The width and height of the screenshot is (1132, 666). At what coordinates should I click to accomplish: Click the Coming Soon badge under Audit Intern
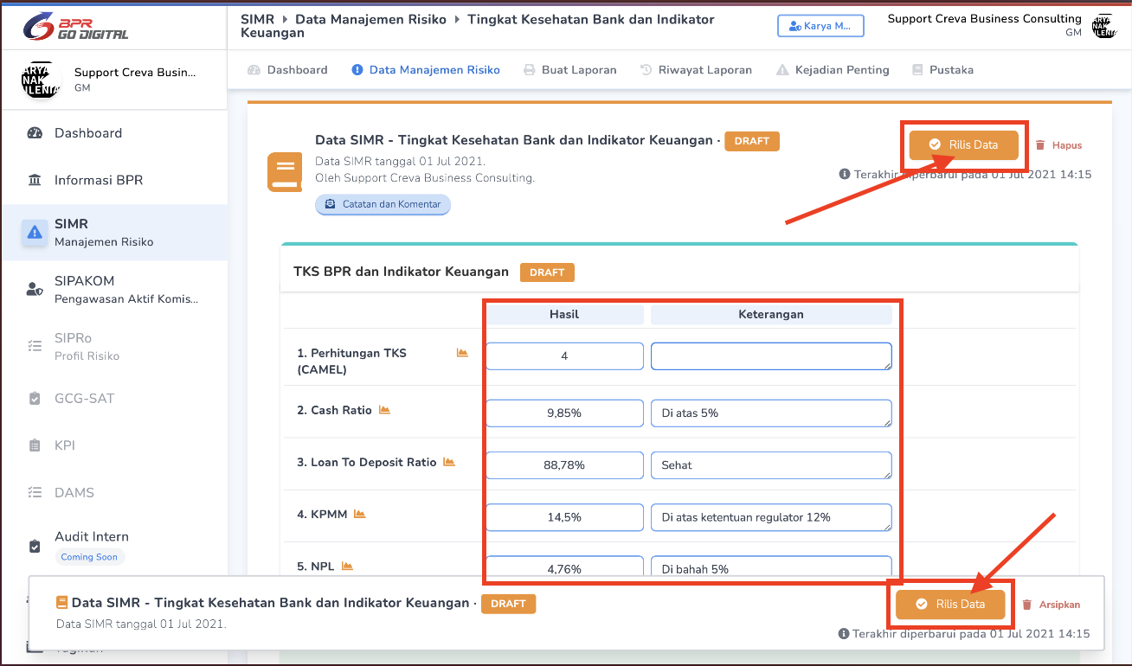89,557
